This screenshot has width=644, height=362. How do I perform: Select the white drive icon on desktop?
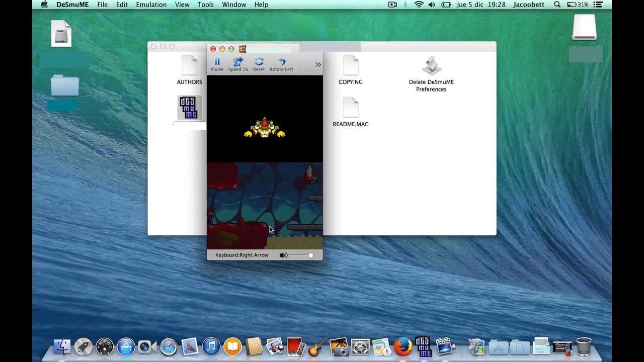tap(585, 27)
